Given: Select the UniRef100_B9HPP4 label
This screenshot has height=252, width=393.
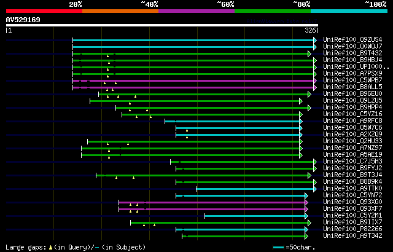Looking at the screenshot, I should 352,108.
